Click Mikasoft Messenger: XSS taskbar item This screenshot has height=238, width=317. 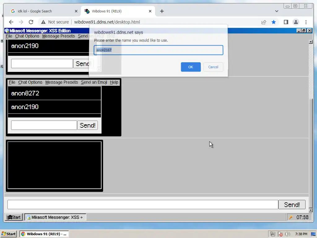tap(55, 217)
